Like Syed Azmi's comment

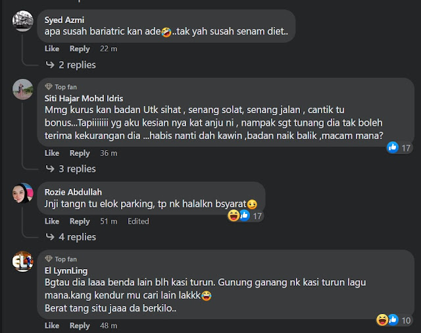[52, 49]
